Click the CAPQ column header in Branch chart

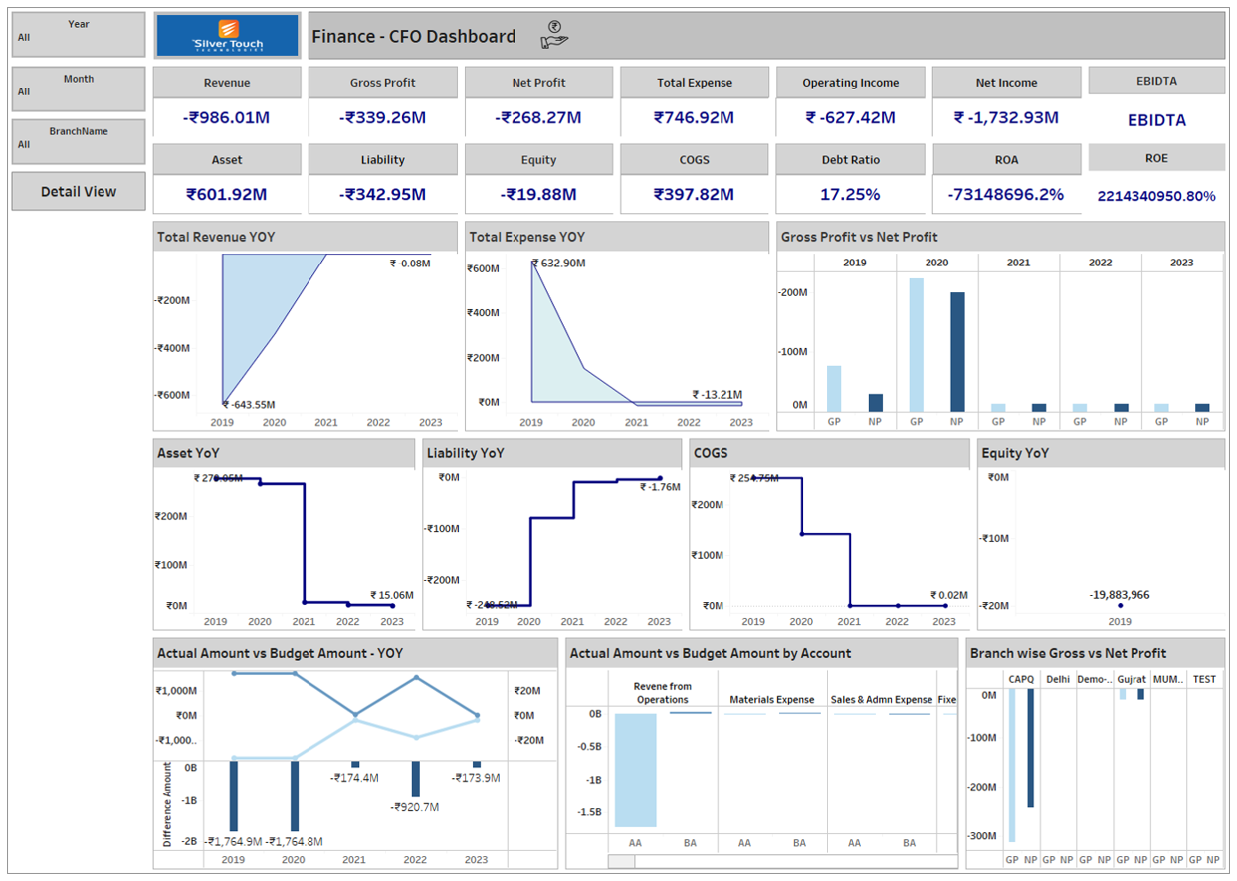point(1022,680)
